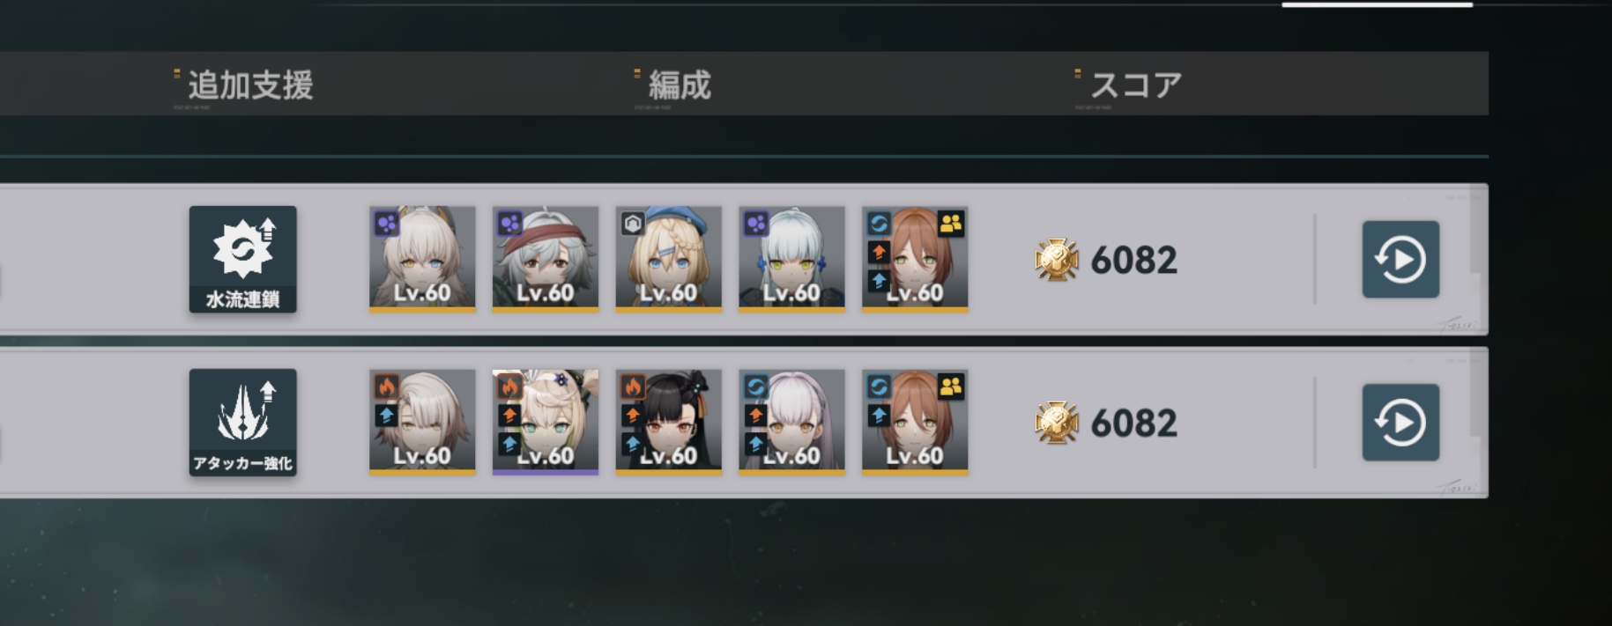Select first-row brown-haired support character
Viewport: 1612px width, 626px height.
[915, 260]
